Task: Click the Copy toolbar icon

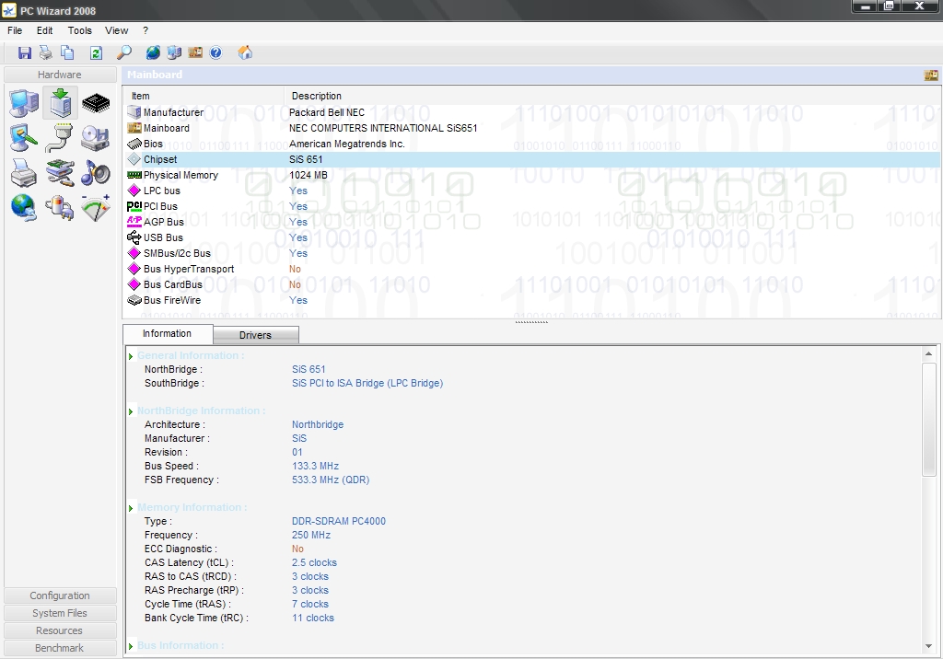Action: [x=67, y=52]
